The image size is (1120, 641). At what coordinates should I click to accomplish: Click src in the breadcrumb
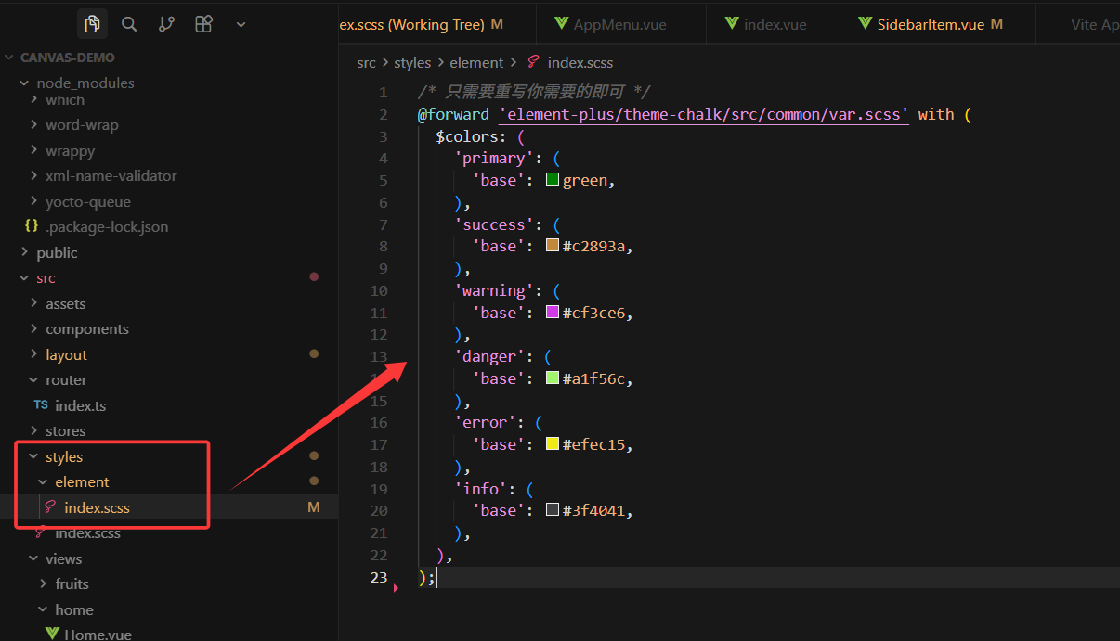click(x=367, y=63)
